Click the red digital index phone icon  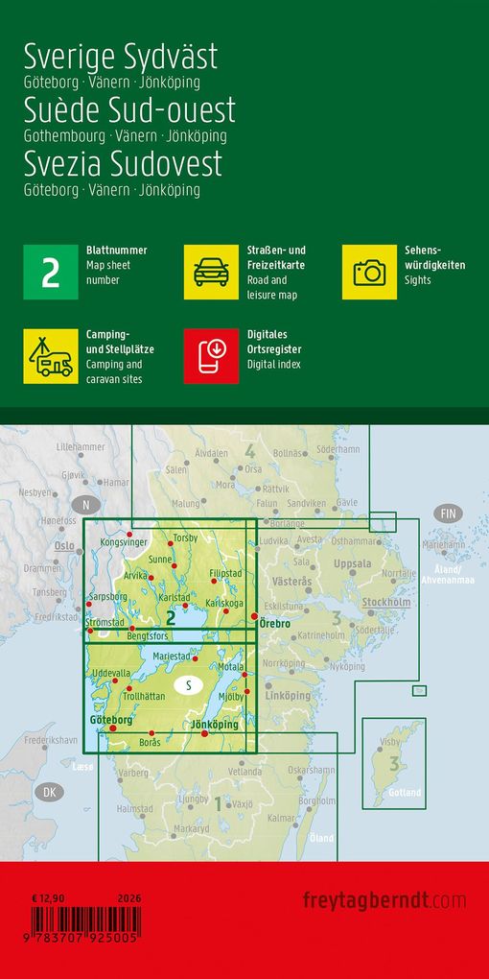[x=211, y=356]
